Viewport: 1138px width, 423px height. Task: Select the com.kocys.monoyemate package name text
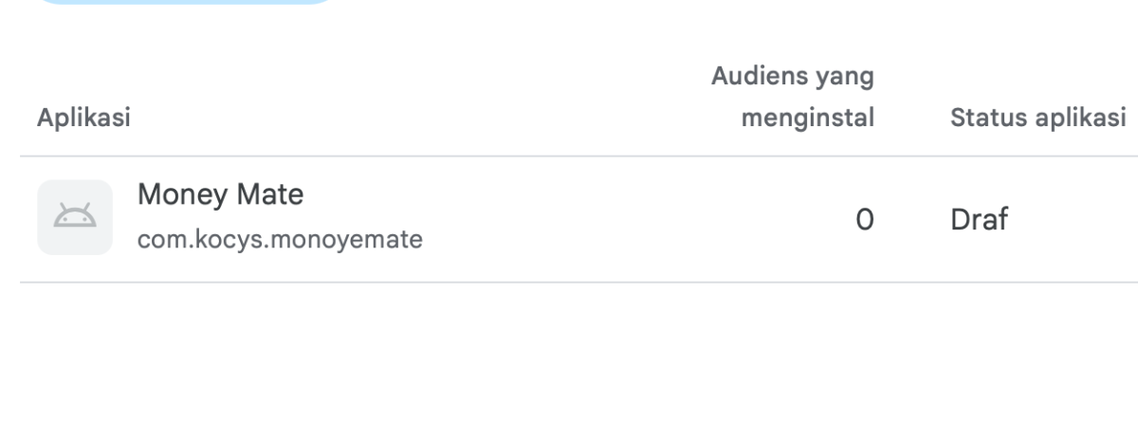280,240
